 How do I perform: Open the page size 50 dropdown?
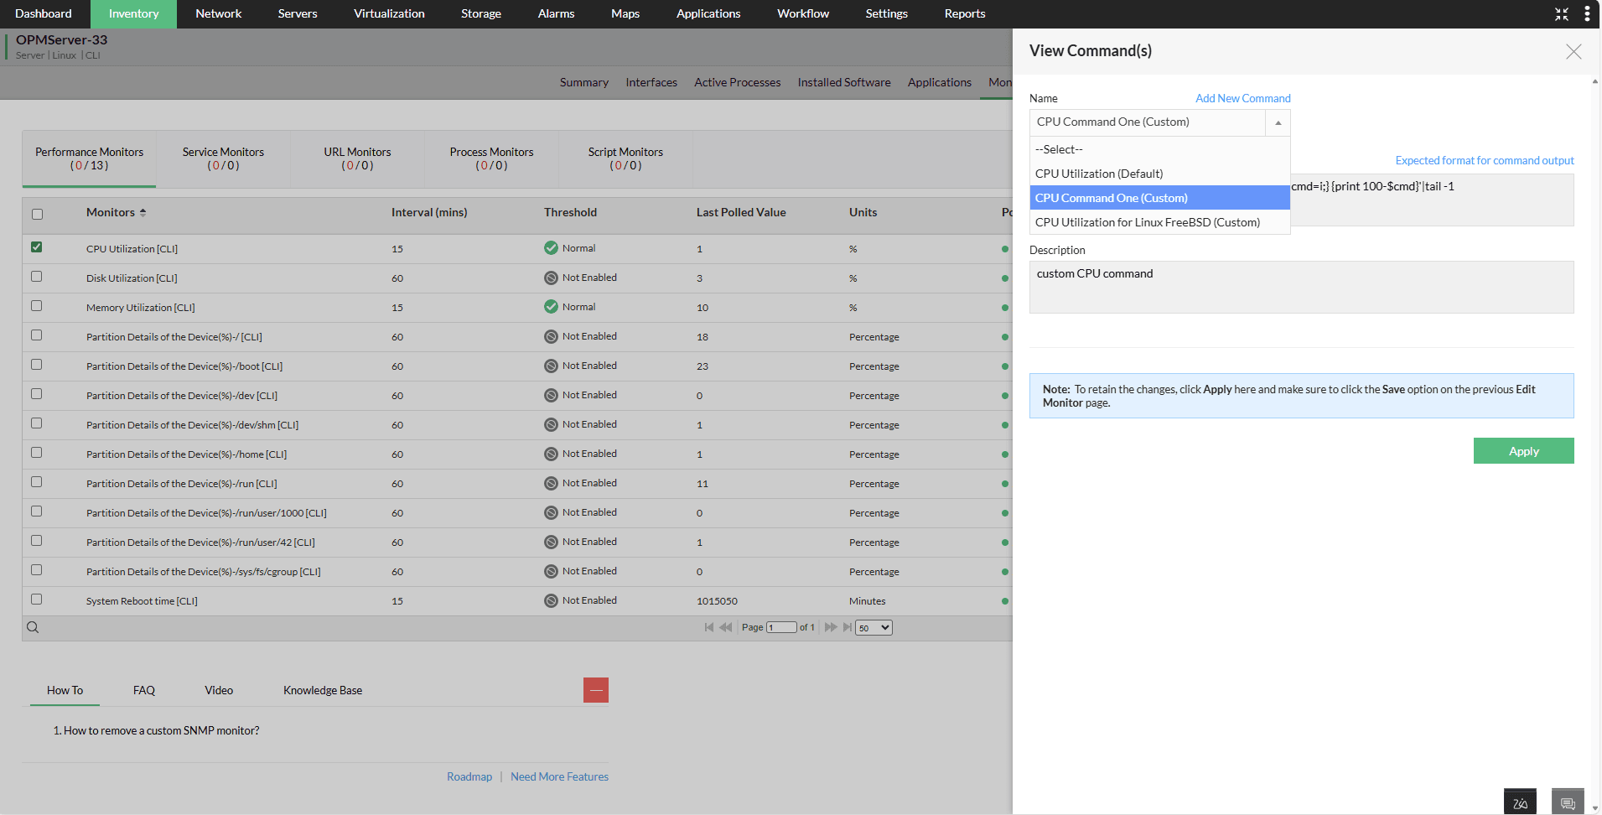tap(873, 626)
